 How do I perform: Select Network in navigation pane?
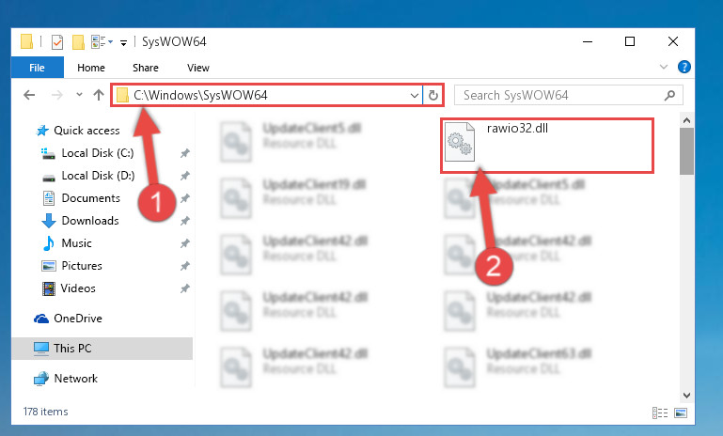coord(66,379)
